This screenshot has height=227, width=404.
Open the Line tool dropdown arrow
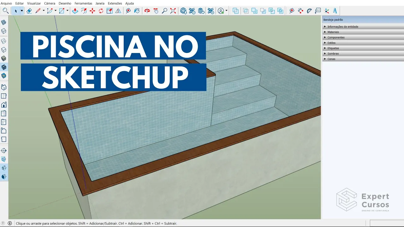coord(44,11)
